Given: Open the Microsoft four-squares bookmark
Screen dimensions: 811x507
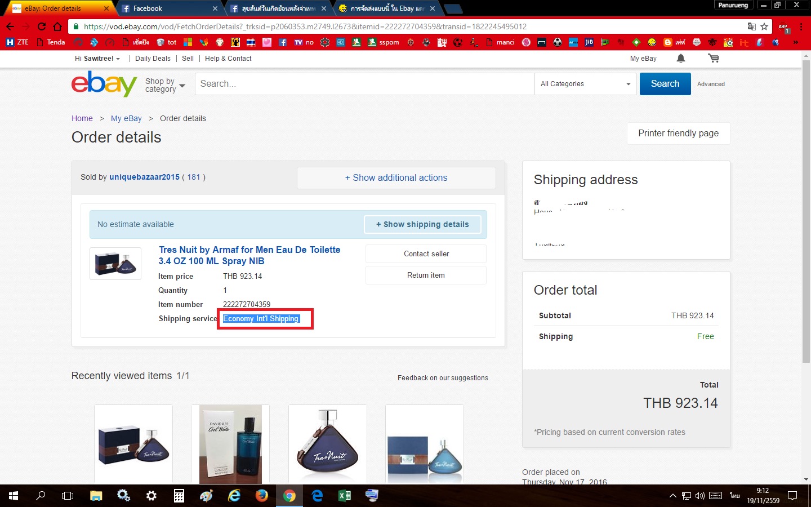Looking at the screenshot, I should point(188,42).
